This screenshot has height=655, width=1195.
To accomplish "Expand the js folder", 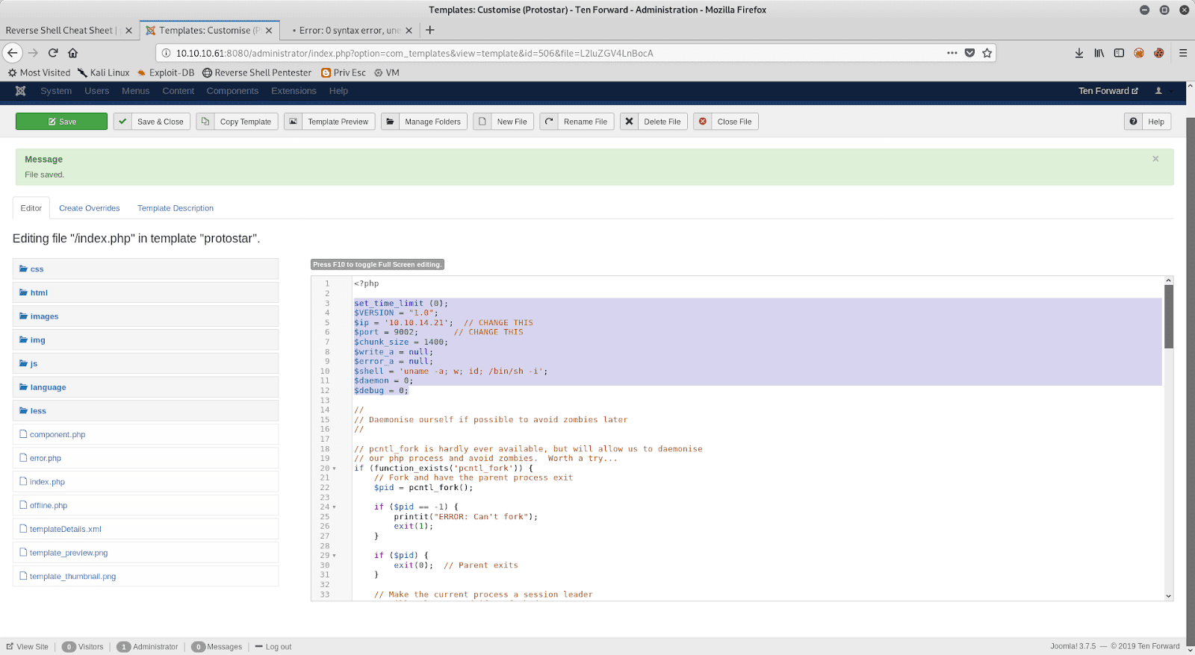I will click(146, 363).
